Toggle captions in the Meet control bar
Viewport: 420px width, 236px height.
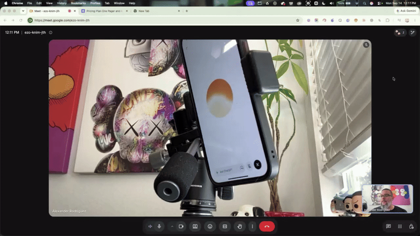coord(225,226)
